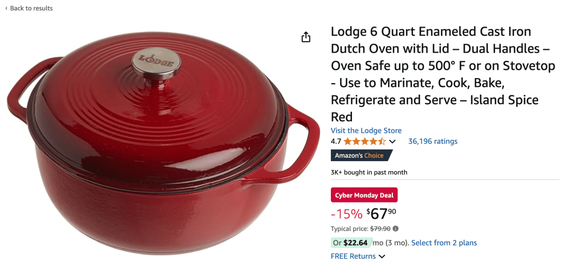This screenshot has height=263, width=567.
Task: Click the FREE Returns text link
Action: coord(353,256)
